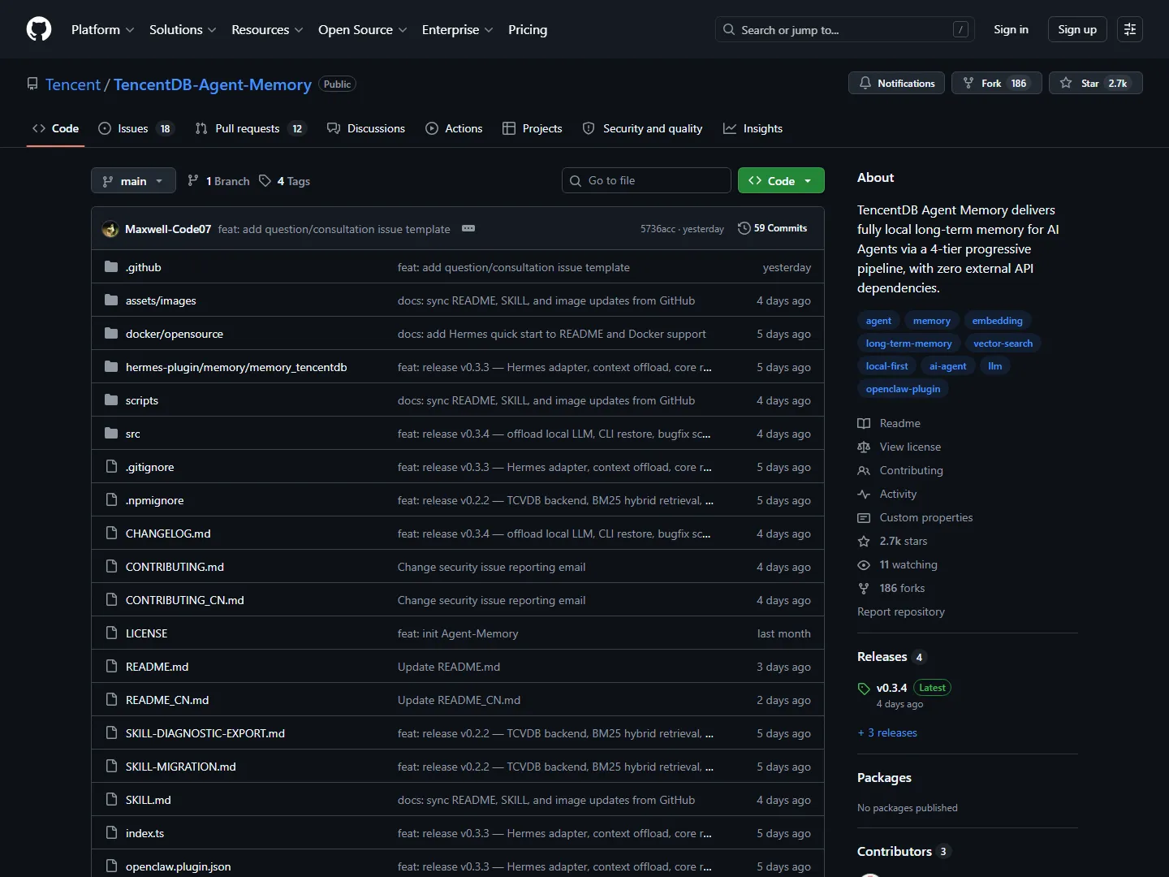This screenshot has width=1169, height=877.
Task: View the 2.7k stars link
Action: click(892, 541)
